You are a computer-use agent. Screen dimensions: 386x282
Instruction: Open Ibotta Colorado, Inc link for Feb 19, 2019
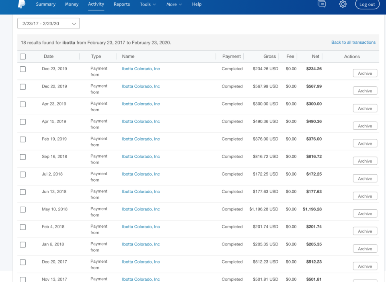141,139
